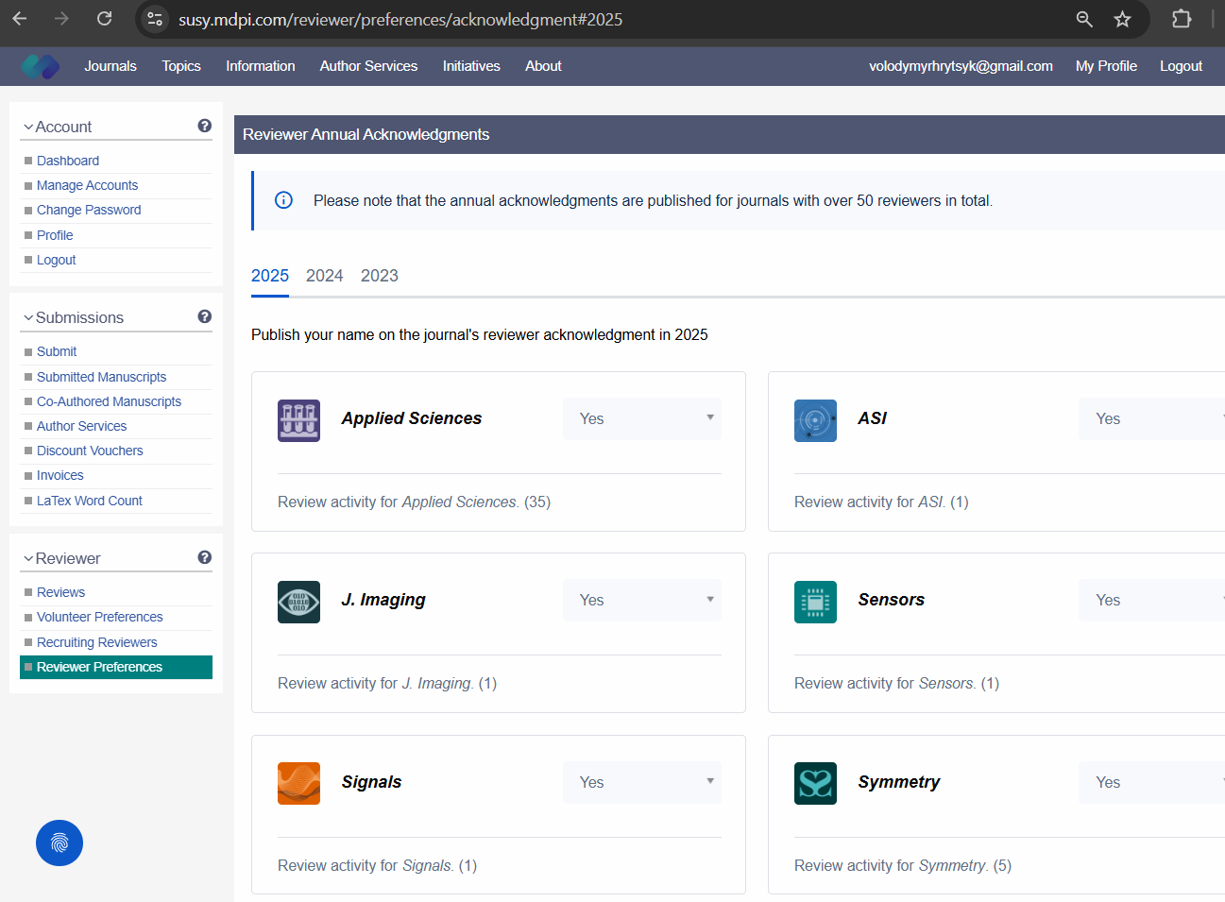Click the Symmetry journal icon
1225x902 pixels.
click(x=815, y=783)
